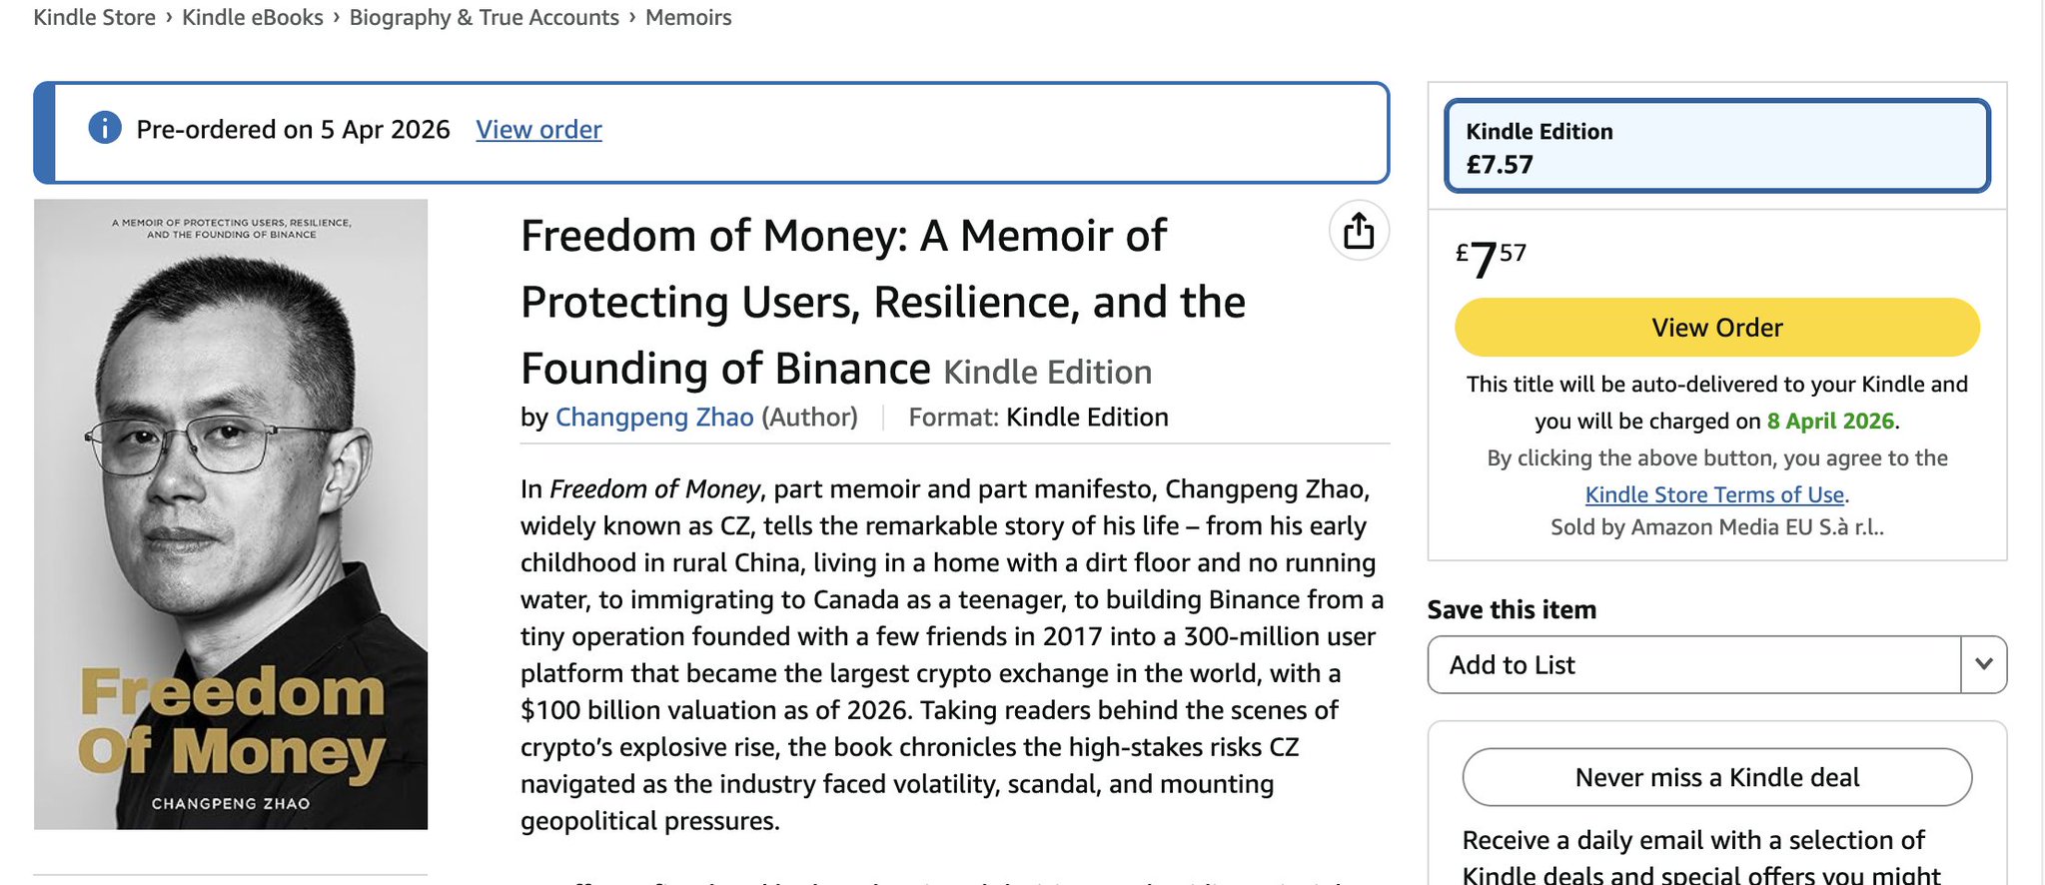Open the View order link in banner

pyautogui.click(x=538, y=130)
